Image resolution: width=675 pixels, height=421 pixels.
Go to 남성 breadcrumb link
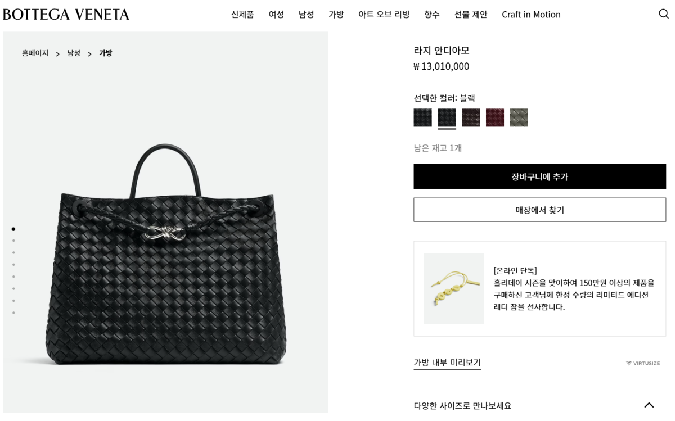[74, 53]
